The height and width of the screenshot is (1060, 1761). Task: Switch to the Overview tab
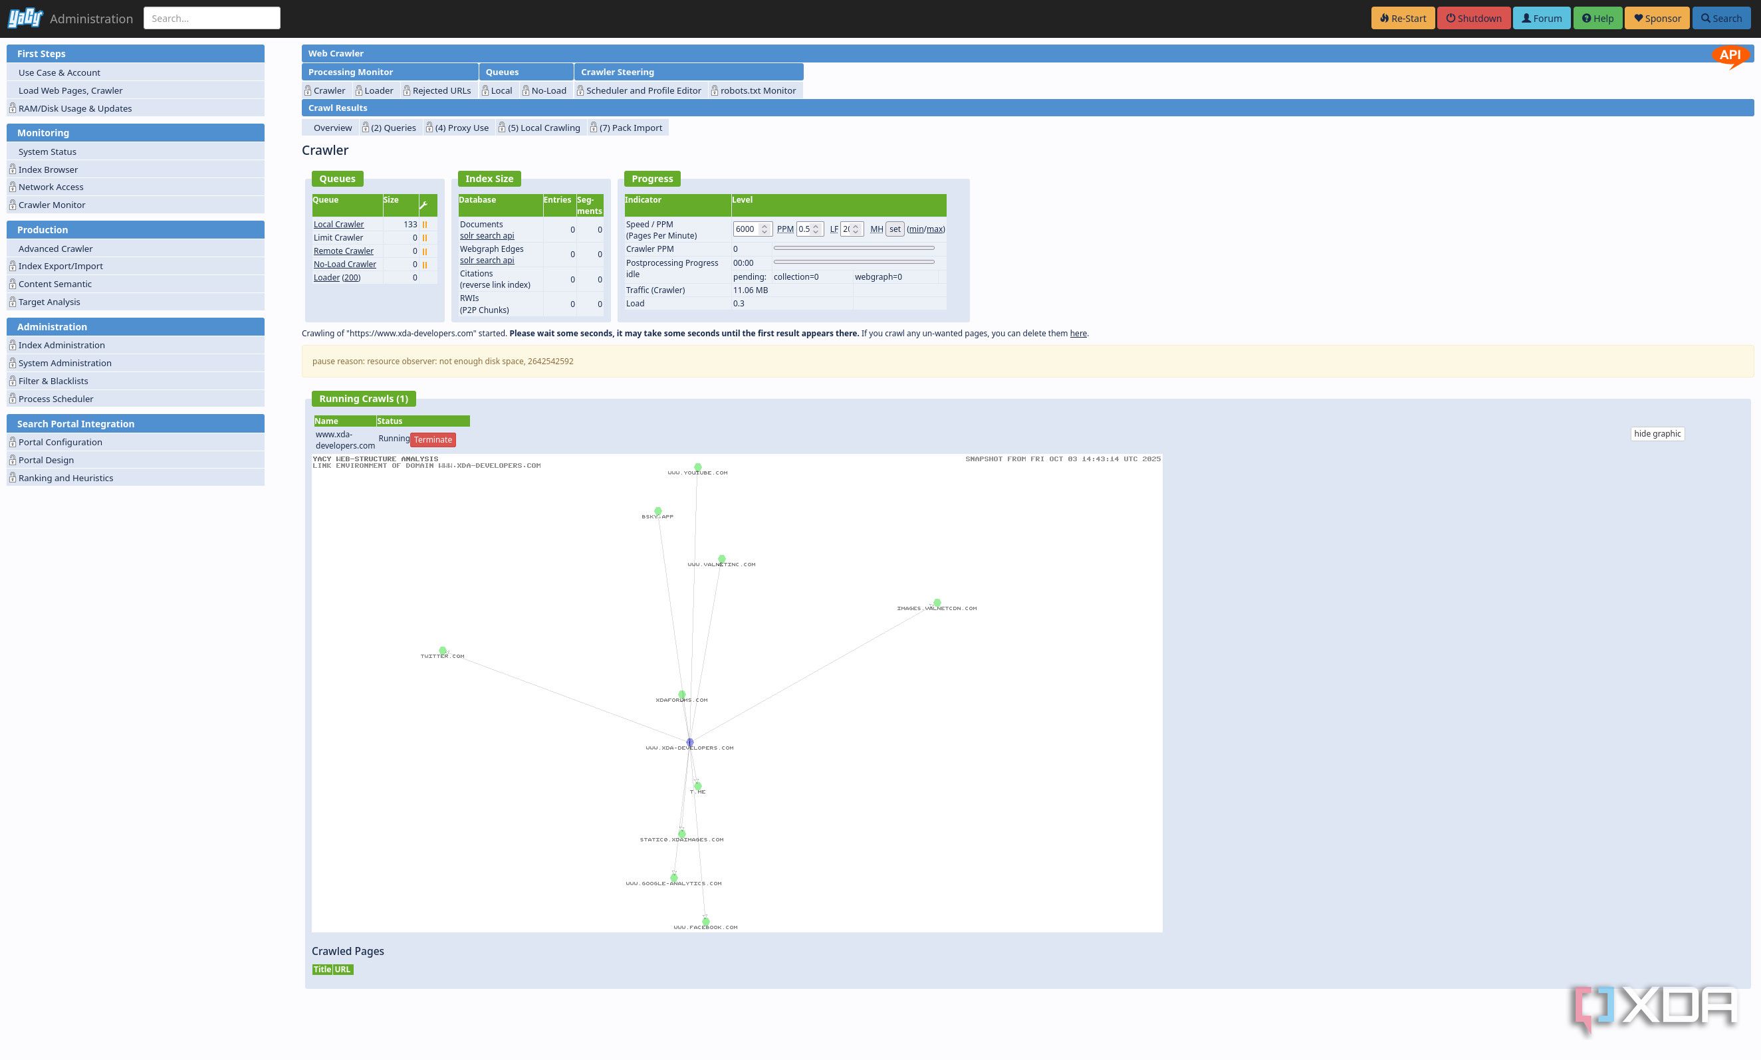(332, 128)
